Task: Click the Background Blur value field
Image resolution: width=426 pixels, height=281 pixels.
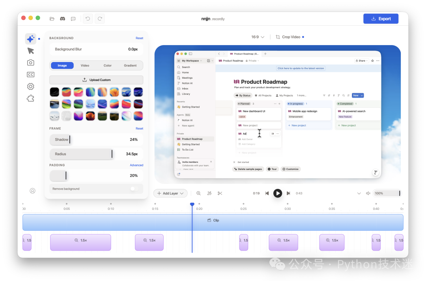Action: (x=133, y=49)
